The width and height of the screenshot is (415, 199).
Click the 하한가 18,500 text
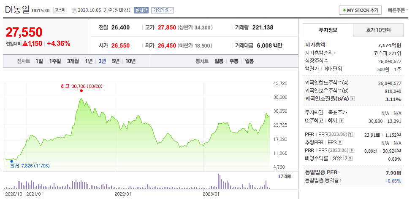[195, 46]
